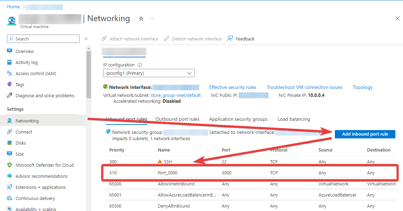This screenshot has width=403, height=211.
Task: Close the Networking blade with X
Action: coord(397,18)
